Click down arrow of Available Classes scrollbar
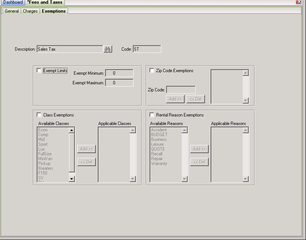This screenshot has width=306, height=240. click(72, 179)
